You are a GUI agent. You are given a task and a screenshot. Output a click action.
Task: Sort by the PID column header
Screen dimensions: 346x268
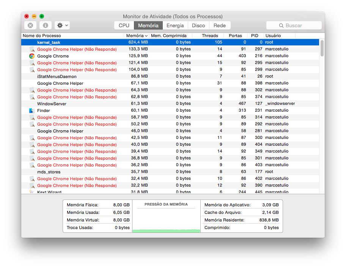pyautogui.click(x=256, y=36)
